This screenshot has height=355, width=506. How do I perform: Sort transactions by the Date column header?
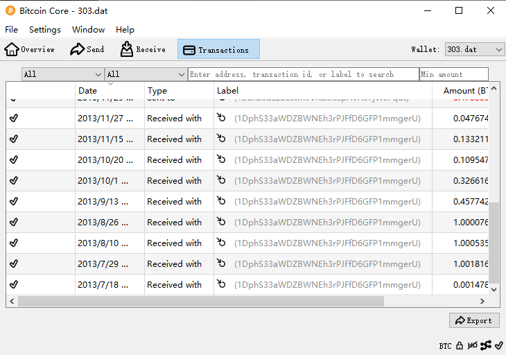(x=110, y=91)
